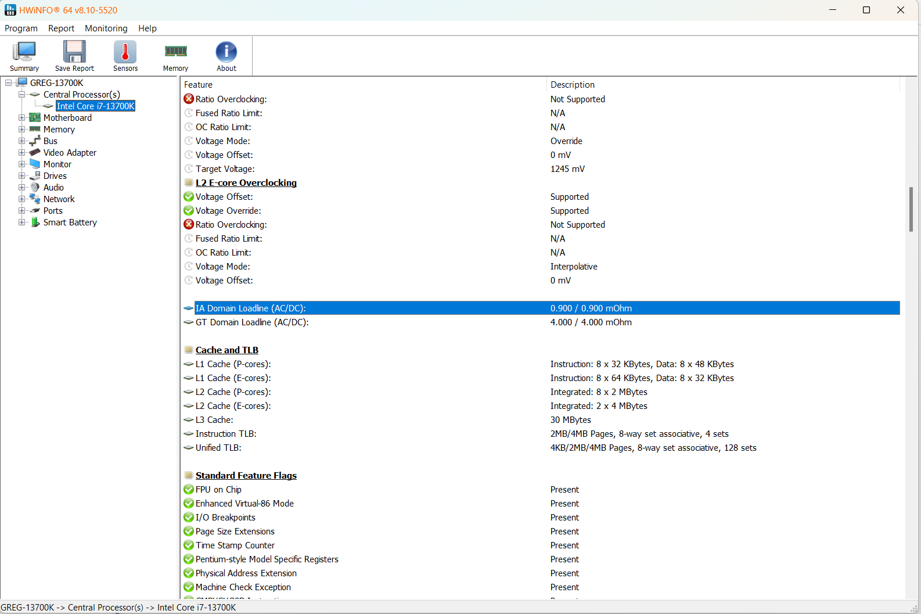
Task: Click the status bar path text
Action: click(x=118, y=607)
